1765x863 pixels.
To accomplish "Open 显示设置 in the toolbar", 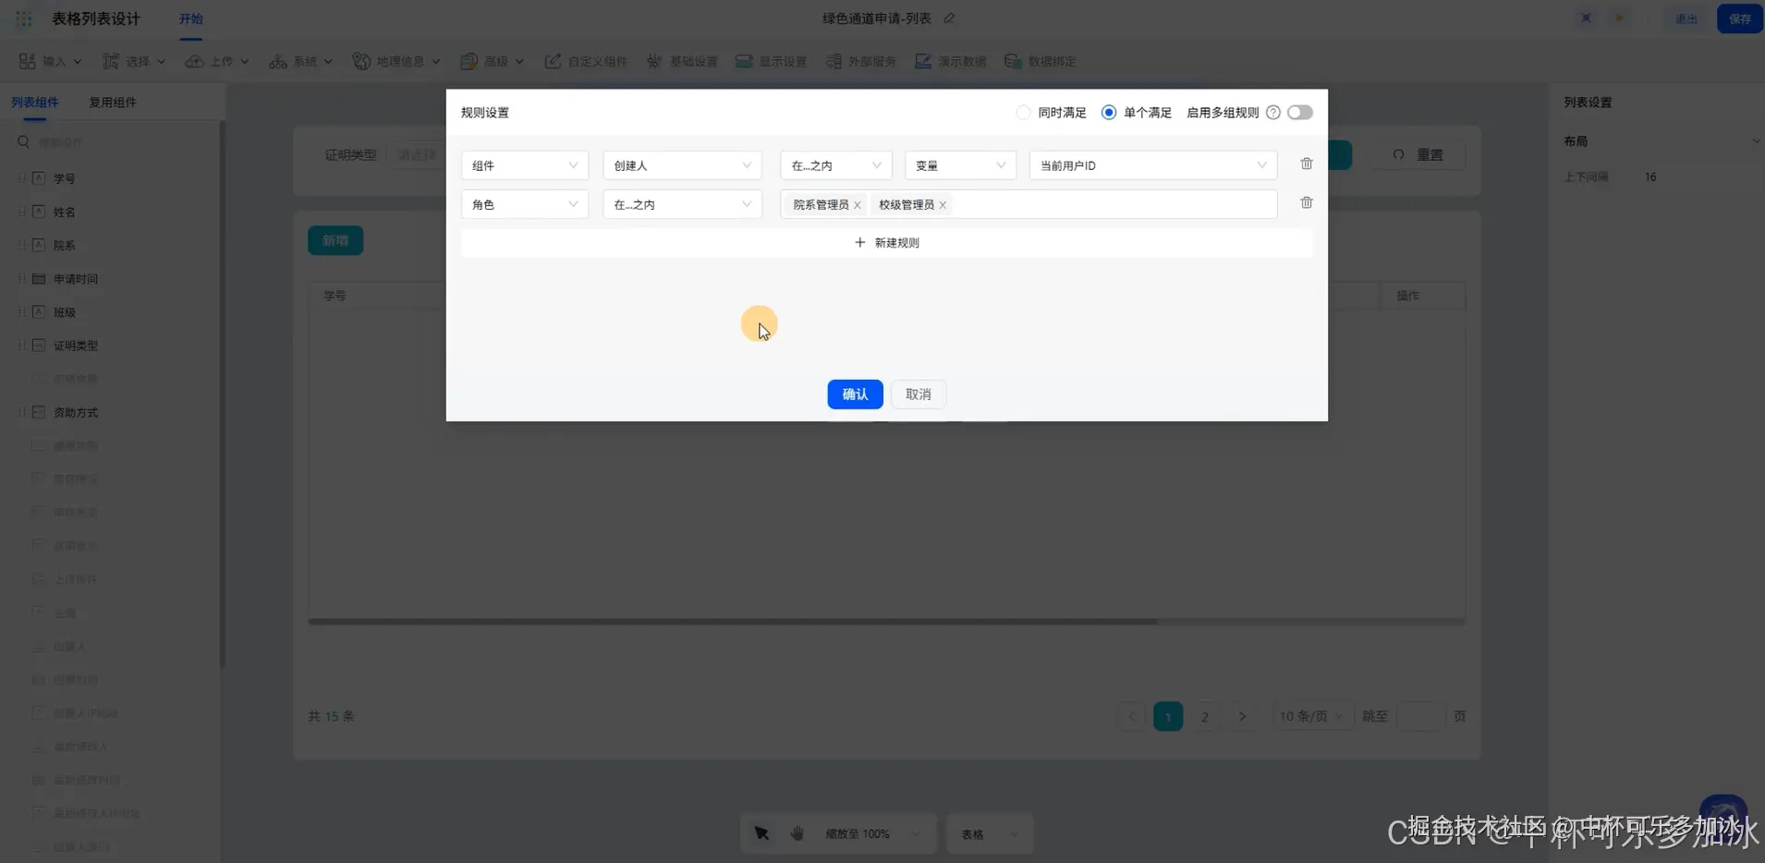I will [772, 61].
